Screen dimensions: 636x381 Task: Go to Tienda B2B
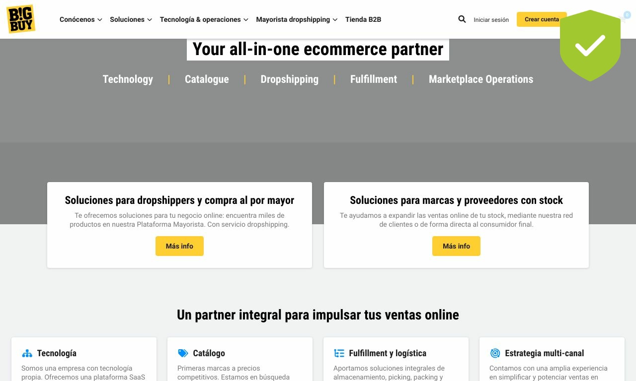[363, 19]
